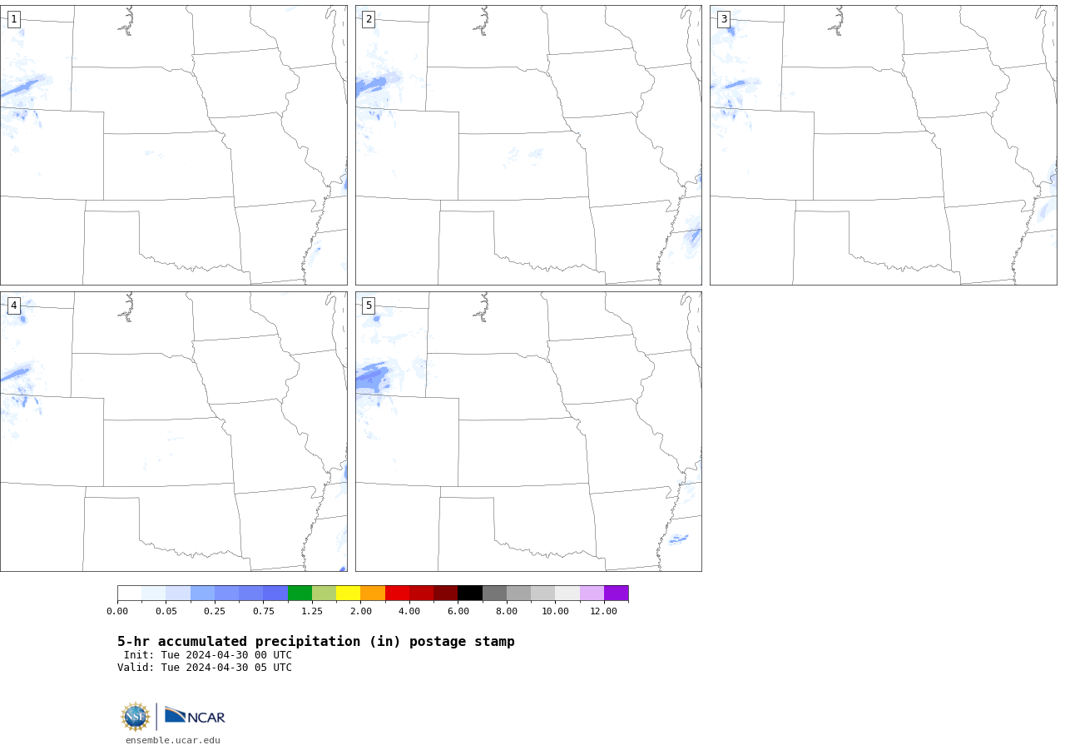
Task: Click the 2.00 colorbar tick label
Action: coord(360,612)
